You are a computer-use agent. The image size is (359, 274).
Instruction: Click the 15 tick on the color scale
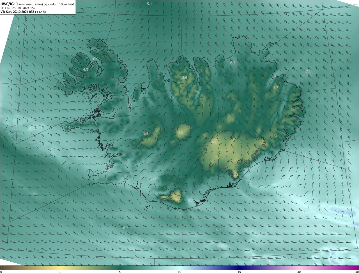(239, 272)
